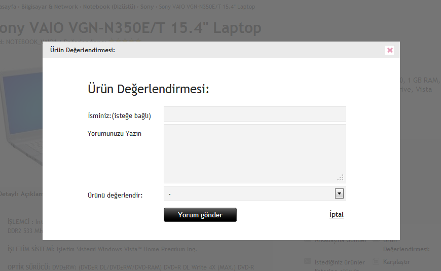The width and height of the screenshot is (441, 271).
Task: Grab the comment textarea resize handle
Action: tap(341, 178)
